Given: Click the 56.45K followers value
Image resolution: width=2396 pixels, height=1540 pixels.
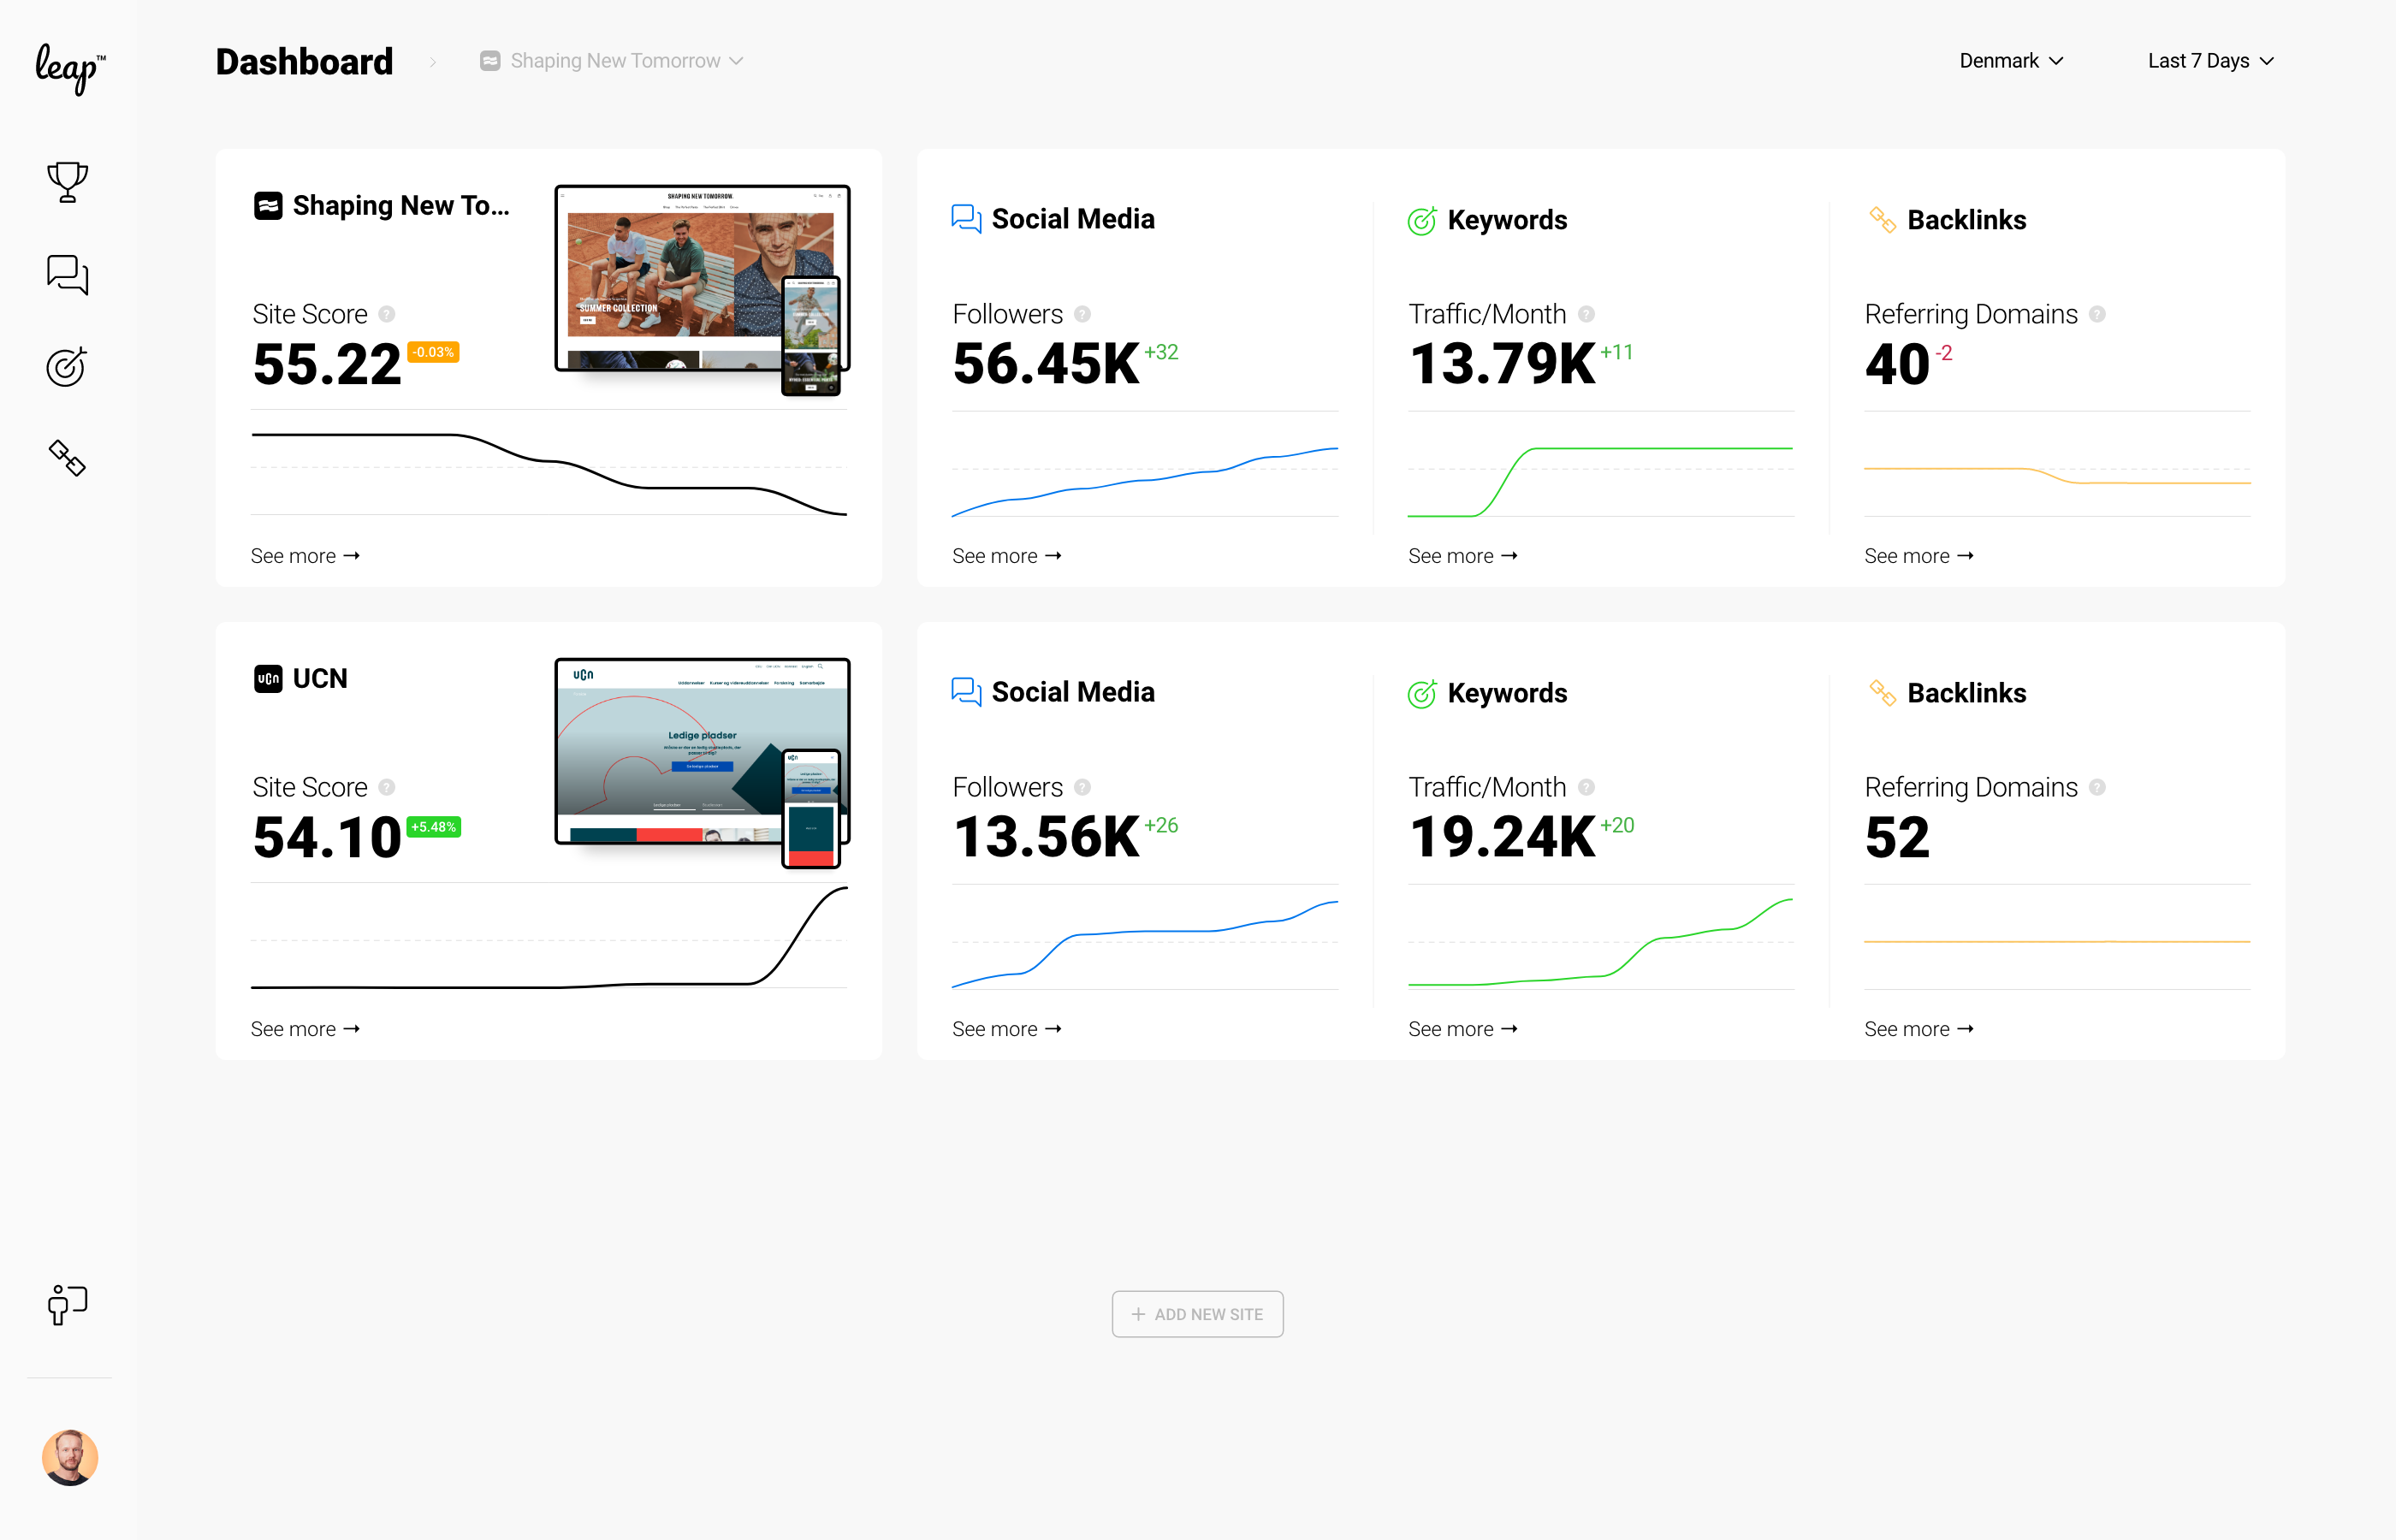Looking at the screenshot, I should tap(1046, 363).
